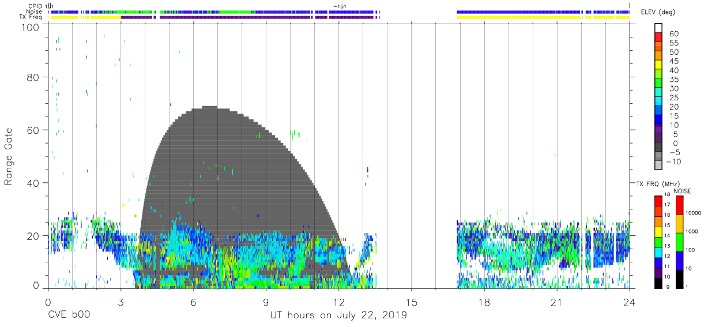Click the yellow 40–45 degree elevation swatch
Image resolution: width=708 pixels, height=327 pixels.
(x=658, y=65)
